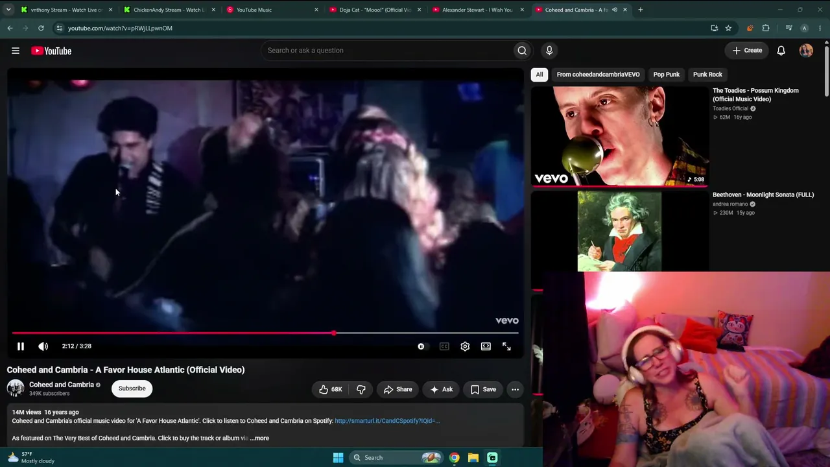Start voice search with the microphone
Screen dimensions: 830x467
click(549, 51)
